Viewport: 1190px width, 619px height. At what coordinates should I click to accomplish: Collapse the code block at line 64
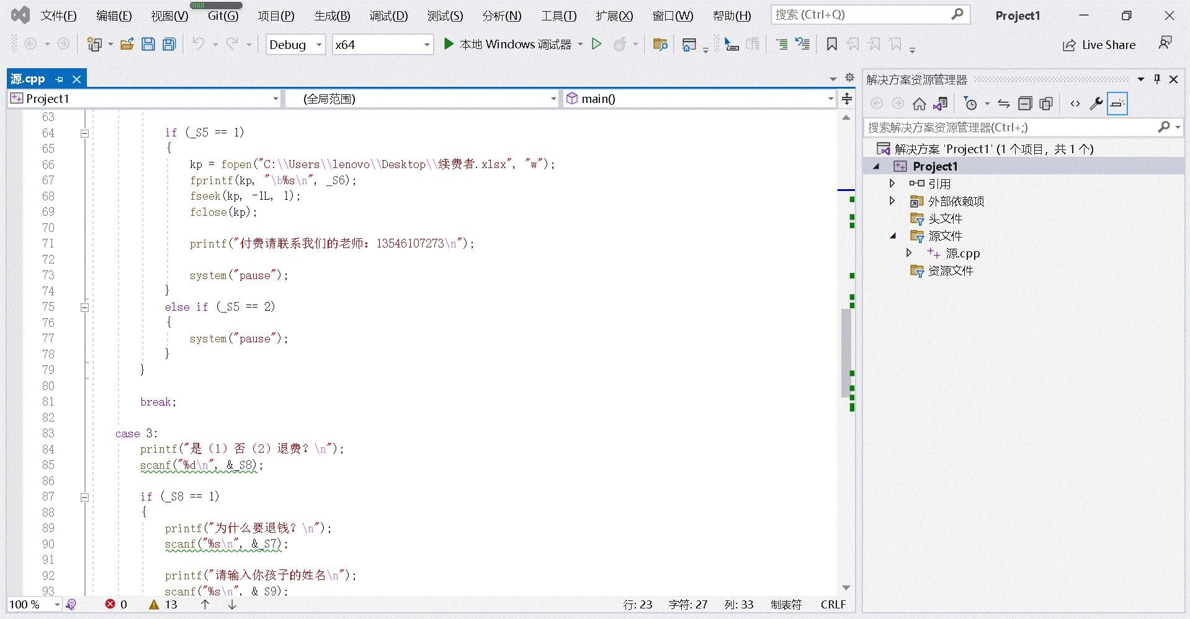[x=84, y=133]
